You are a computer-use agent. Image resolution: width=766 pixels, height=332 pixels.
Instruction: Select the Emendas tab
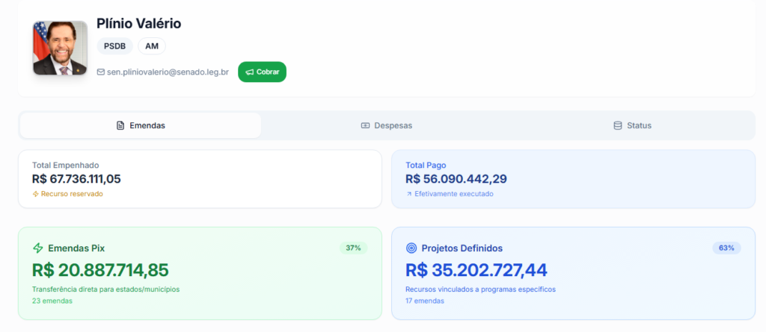(x=141, y=125)
